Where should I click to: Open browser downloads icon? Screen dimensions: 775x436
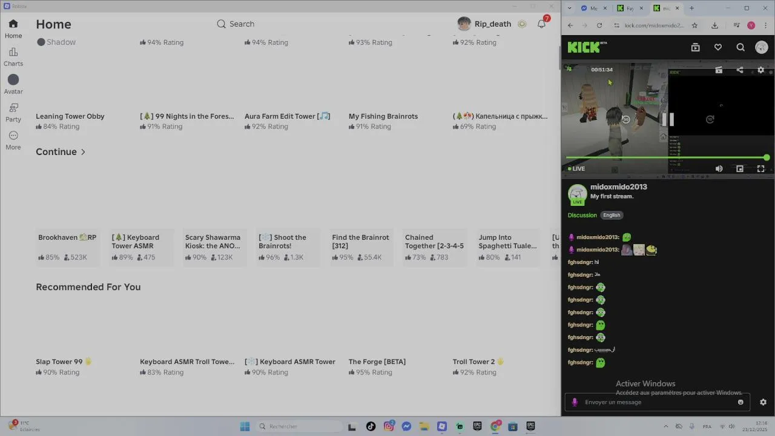[714, 25]
